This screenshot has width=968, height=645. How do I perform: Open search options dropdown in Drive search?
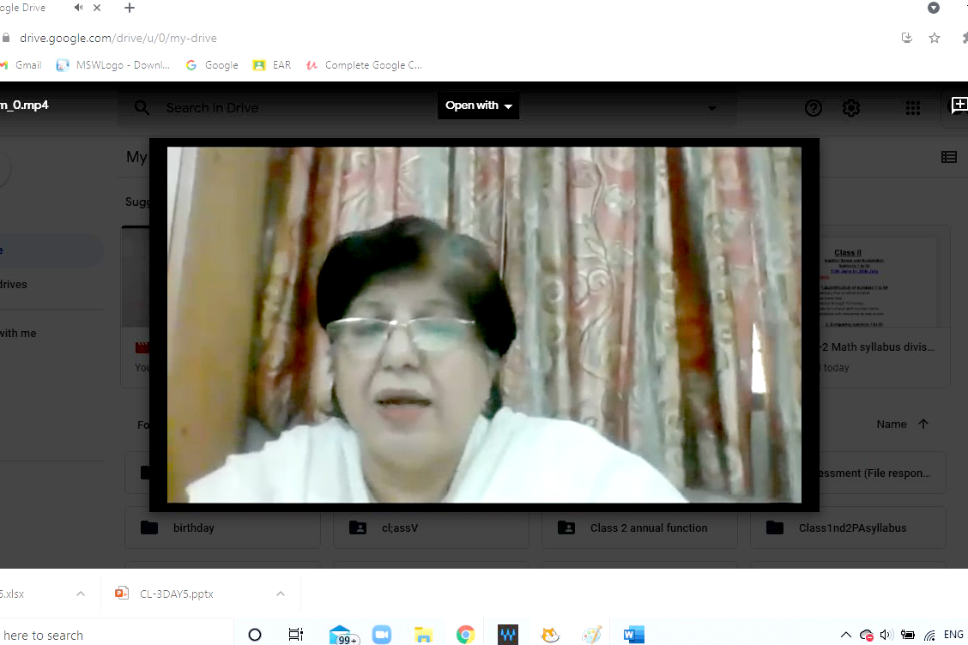point(711,108)
